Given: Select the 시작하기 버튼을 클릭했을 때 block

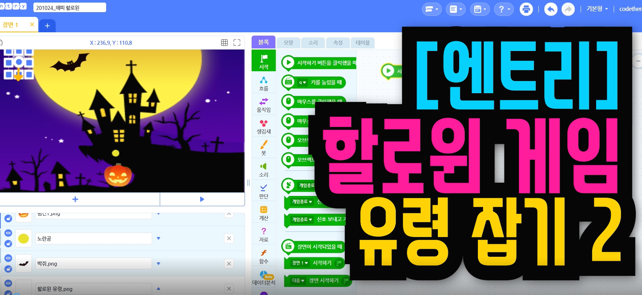Looking at the screenshot, I should pyautogui.click(x=319, y=63).
